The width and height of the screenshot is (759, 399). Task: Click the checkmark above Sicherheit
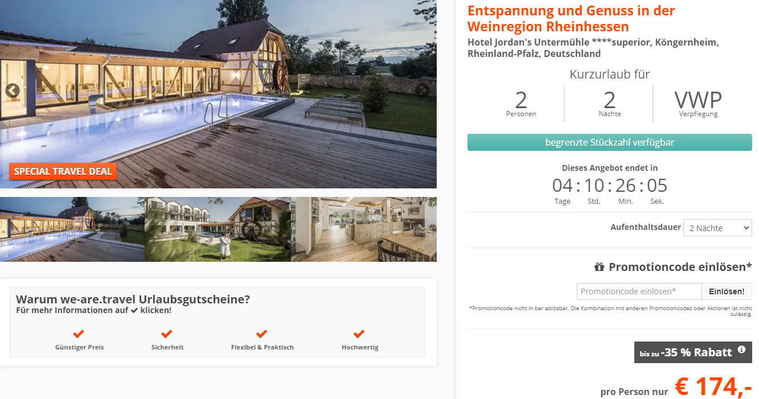point(167,334)
